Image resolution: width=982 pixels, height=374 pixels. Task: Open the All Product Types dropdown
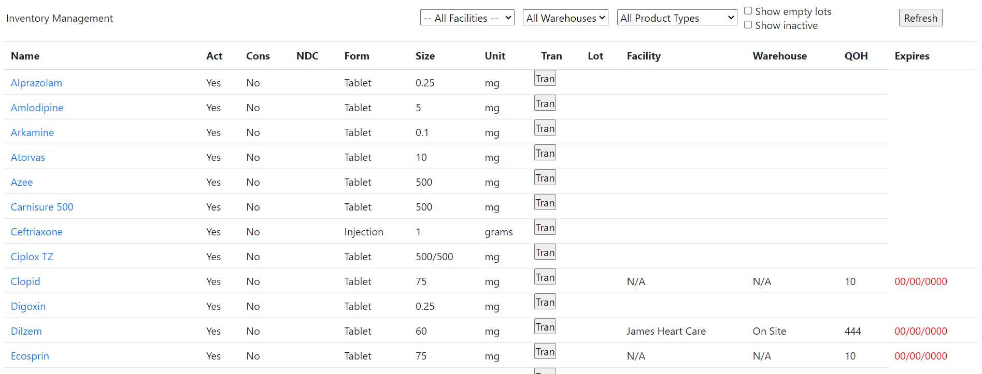coord(677,18)
